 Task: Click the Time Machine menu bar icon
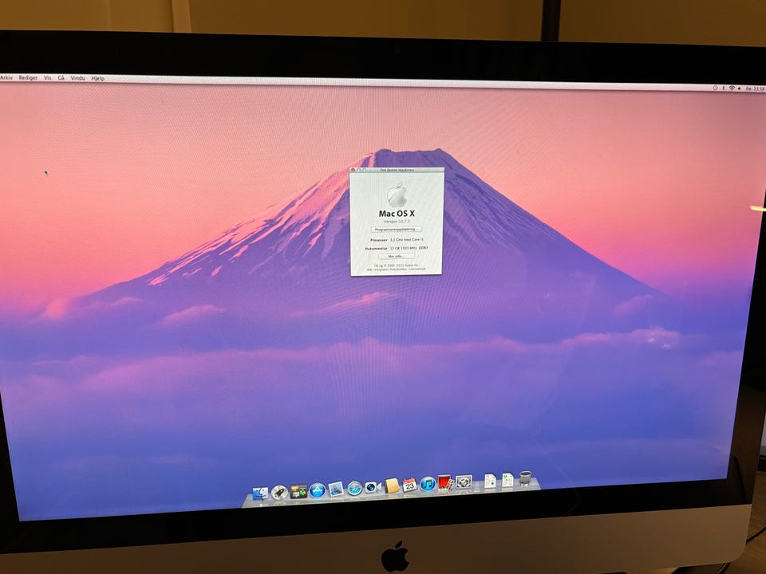tap(715, 88)
